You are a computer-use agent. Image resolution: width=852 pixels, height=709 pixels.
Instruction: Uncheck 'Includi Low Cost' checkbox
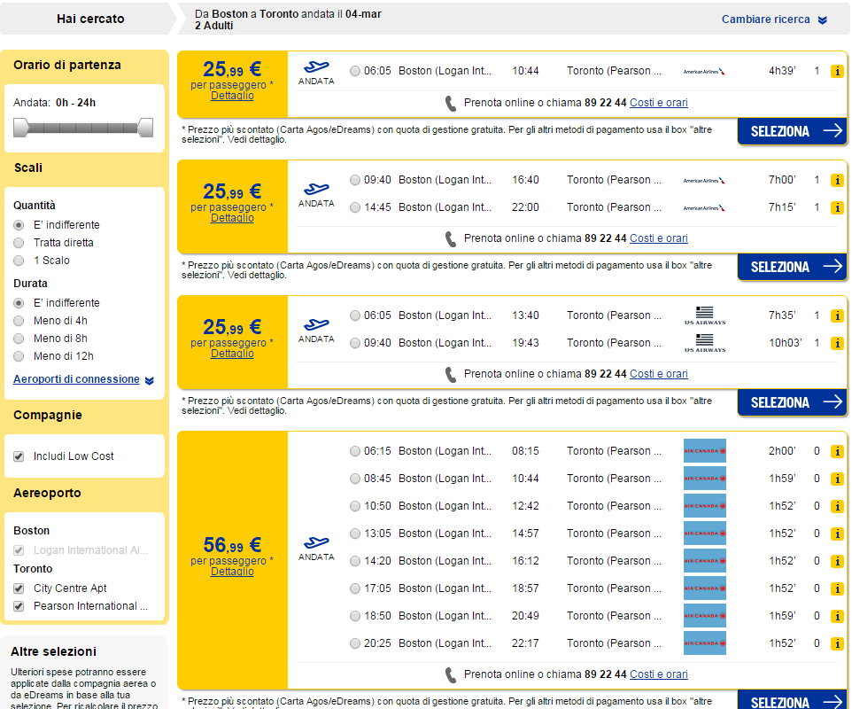(x=19, y=456)
